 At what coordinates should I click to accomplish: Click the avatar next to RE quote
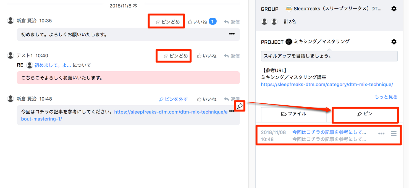29,65
